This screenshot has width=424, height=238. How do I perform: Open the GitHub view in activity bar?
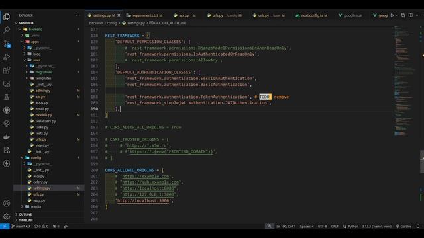[x=7, y=110]
